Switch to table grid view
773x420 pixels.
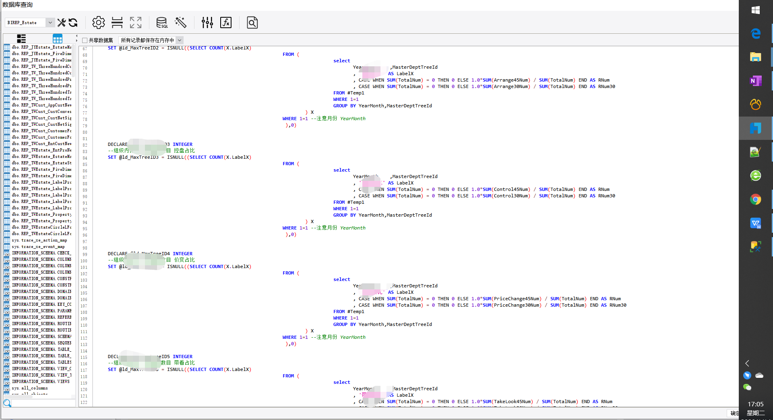tap(58, 39)
